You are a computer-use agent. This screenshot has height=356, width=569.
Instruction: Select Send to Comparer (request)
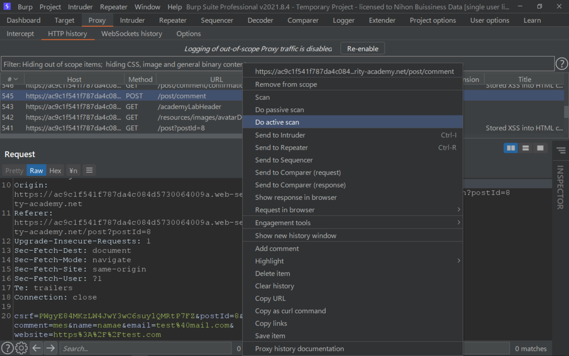pyautogui.click(x=352, y=172)
